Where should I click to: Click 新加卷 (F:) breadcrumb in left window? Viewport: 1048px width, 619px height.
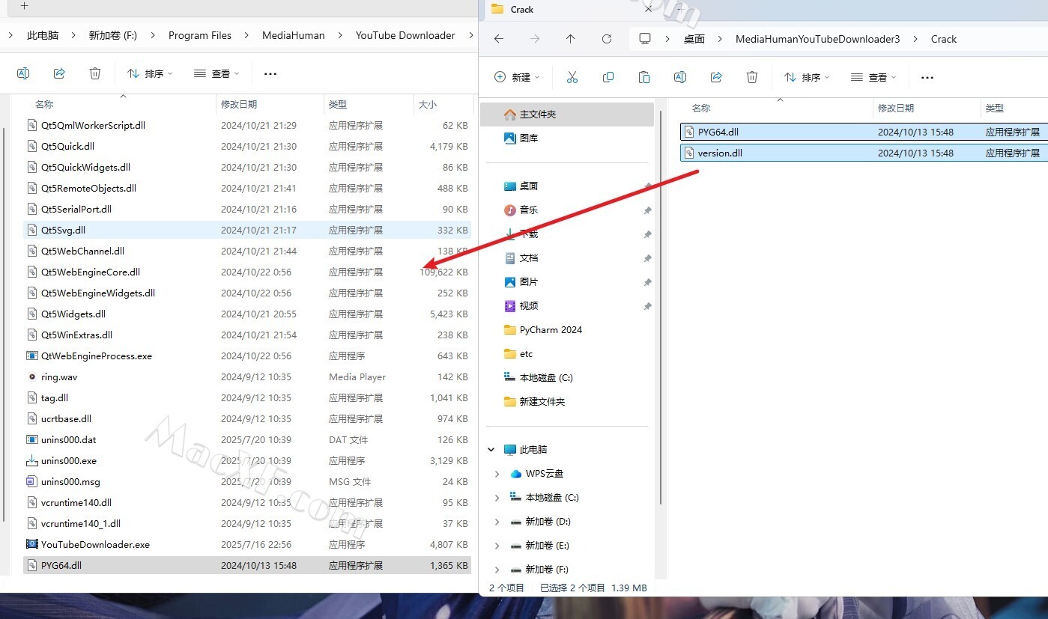coord(113,35)
